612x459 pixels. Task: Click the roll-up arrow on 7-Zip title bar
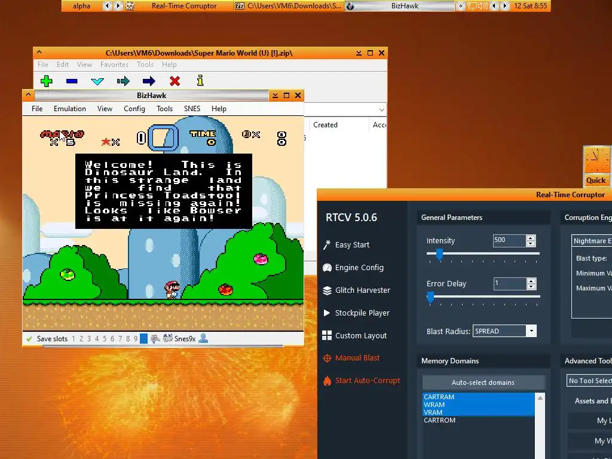(x=39, y=53)
